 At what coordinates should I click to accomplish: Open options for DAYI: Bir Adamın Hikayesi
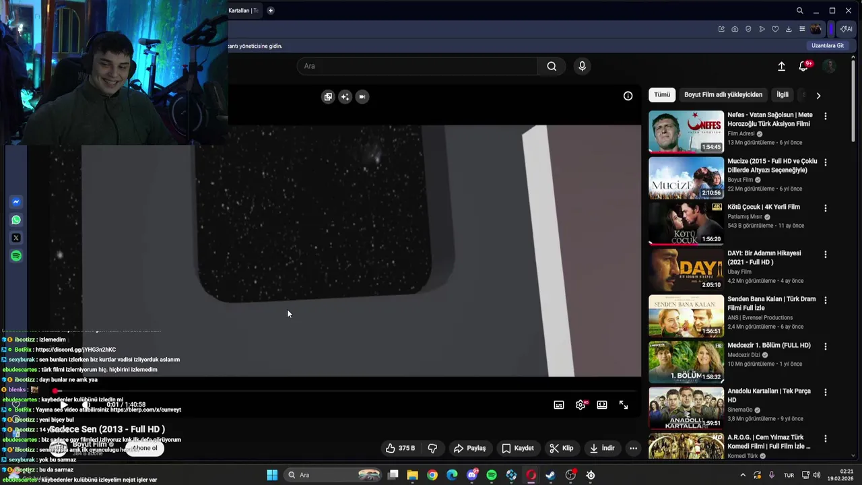(826, 255)
